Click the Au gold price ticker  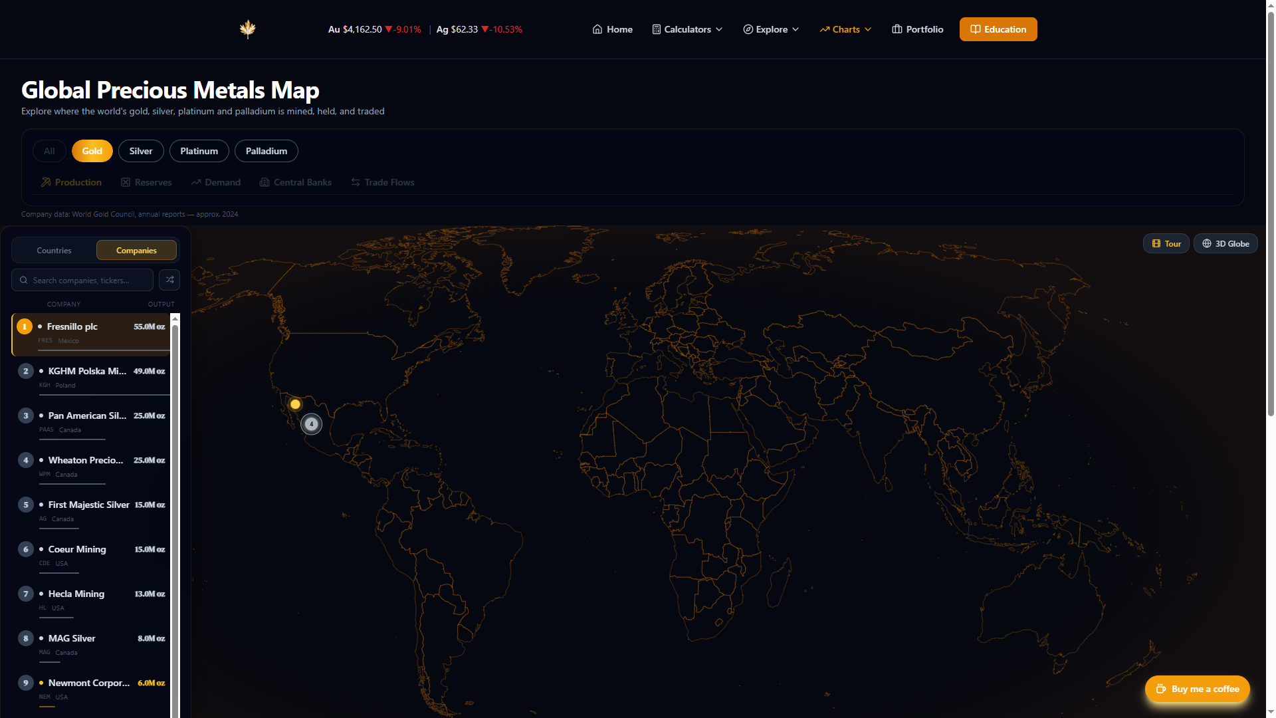374,29
